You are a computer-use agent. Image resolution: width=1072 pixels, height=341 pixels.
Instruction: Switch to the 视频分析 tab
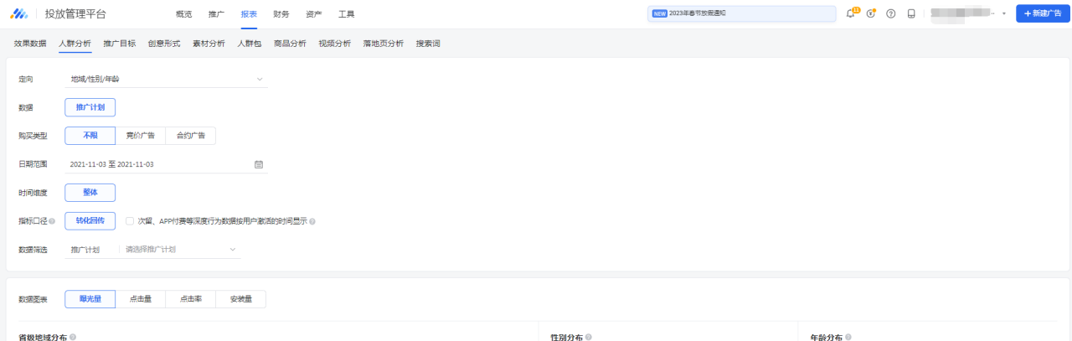pyautogui.click(x=335, y=43)
